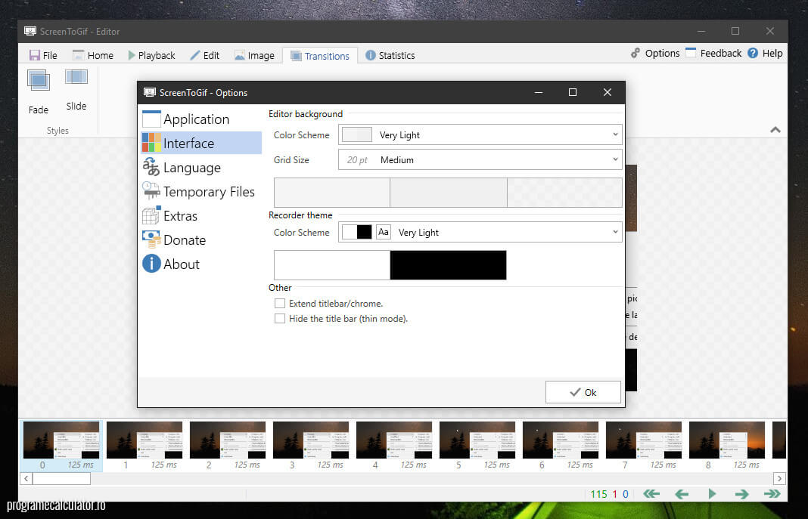Select frame 7 thumbnail
Screen dimensions: 808x519
pyautogui.click(x=644, y=446)
